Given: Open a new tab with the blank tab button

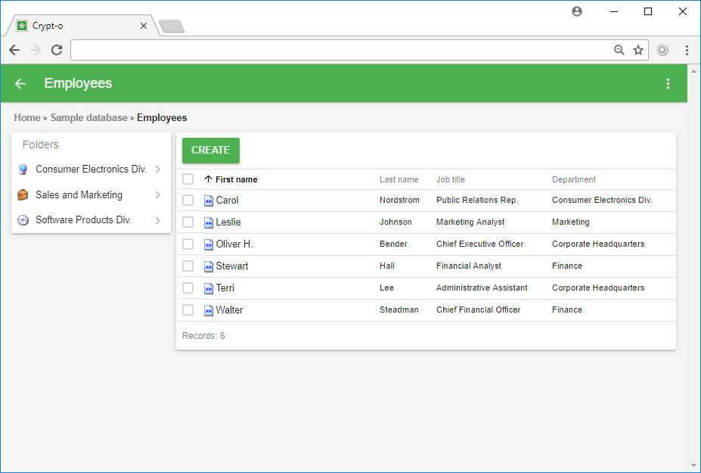Looking at the screenshot, I should pos(172,26).
